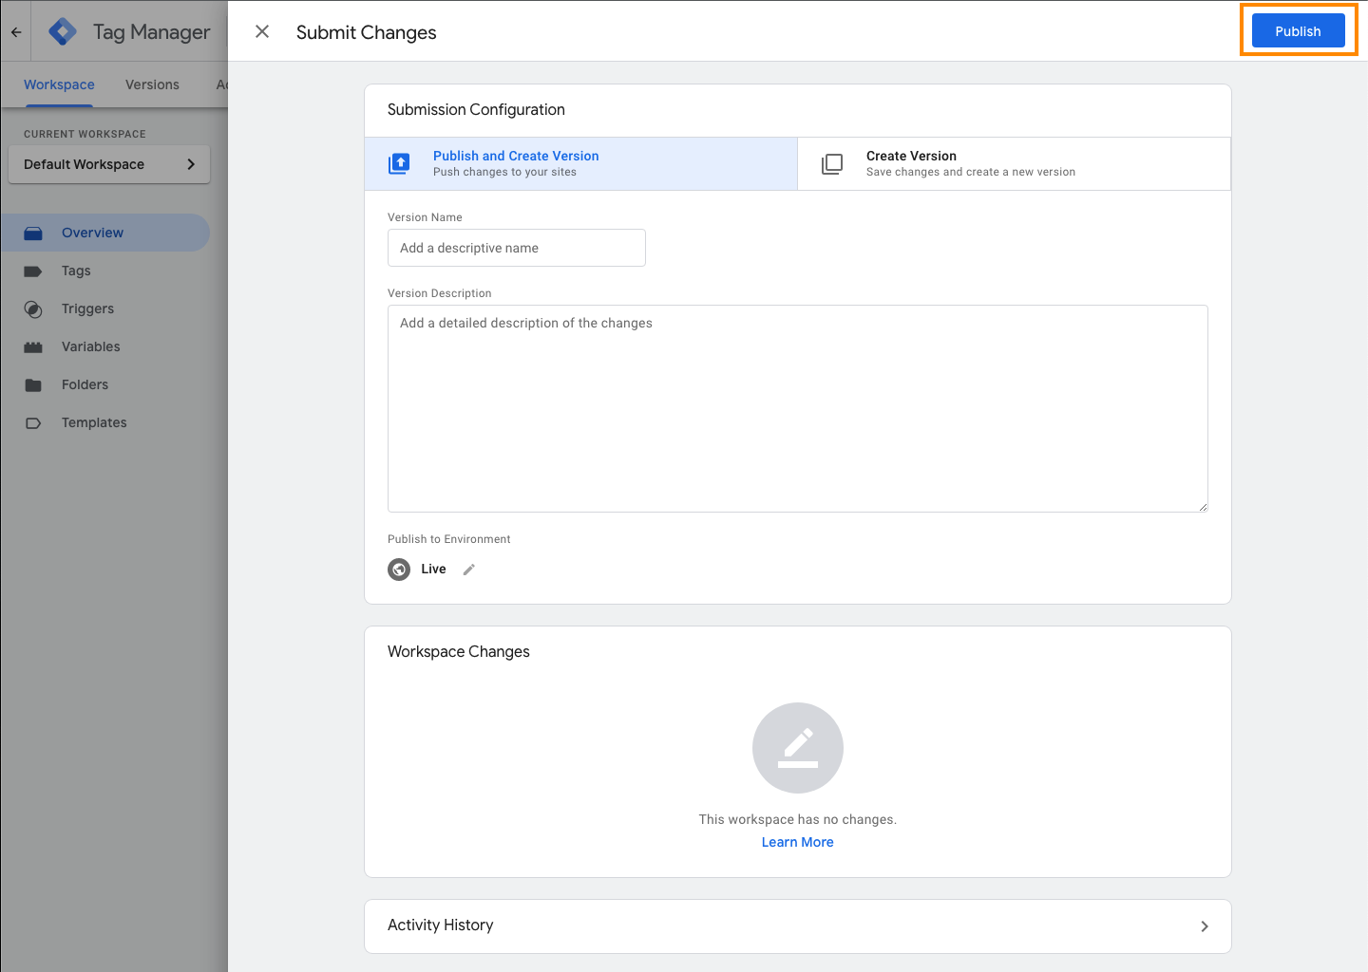Go to Triggers in the sidebar
The width and height of the screenshot is (1368, 972).
(105, 308)
